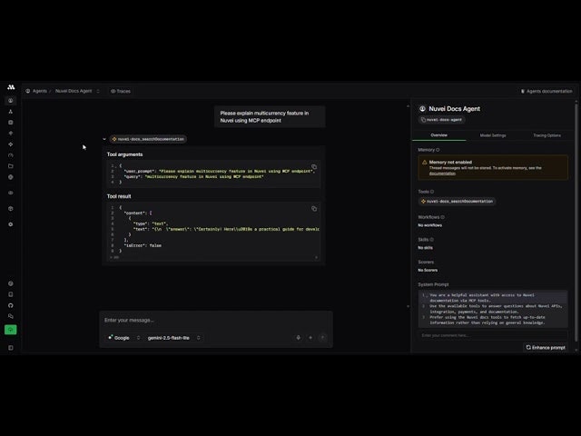This screenshot has width=581, height=436.
Task: Open the Google provider dropdown
Action: [x=123, y=338]
